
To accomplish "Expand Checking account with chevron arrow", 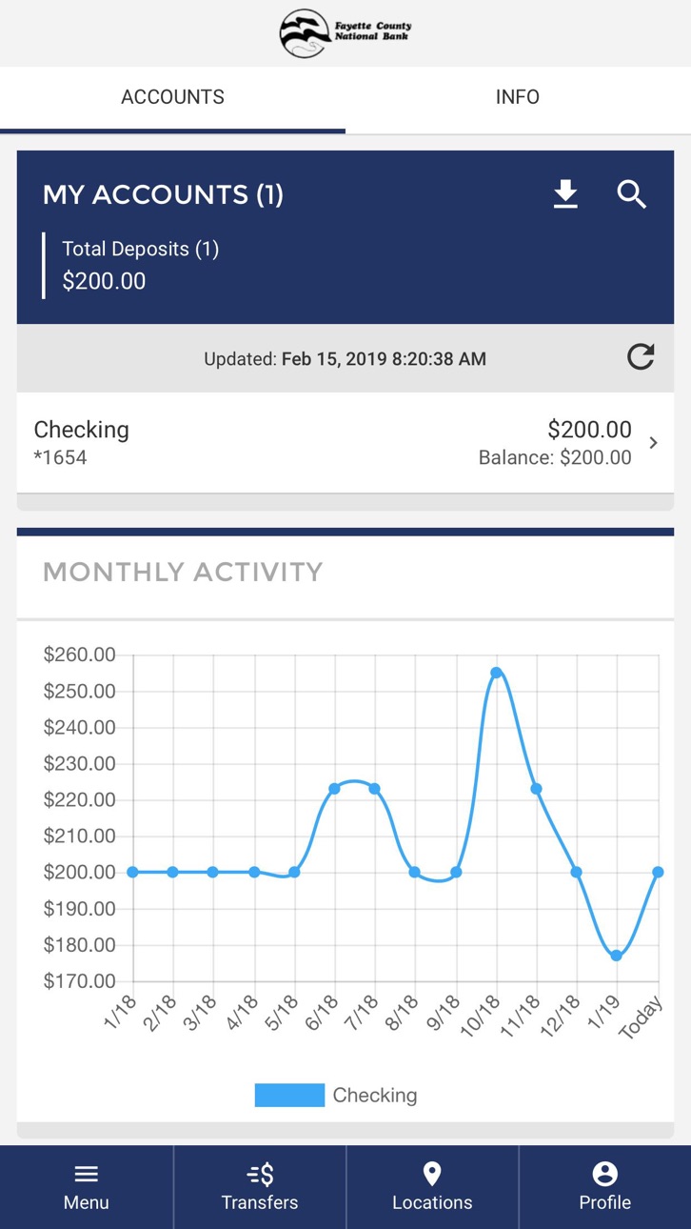I will (x=654, y=443).
